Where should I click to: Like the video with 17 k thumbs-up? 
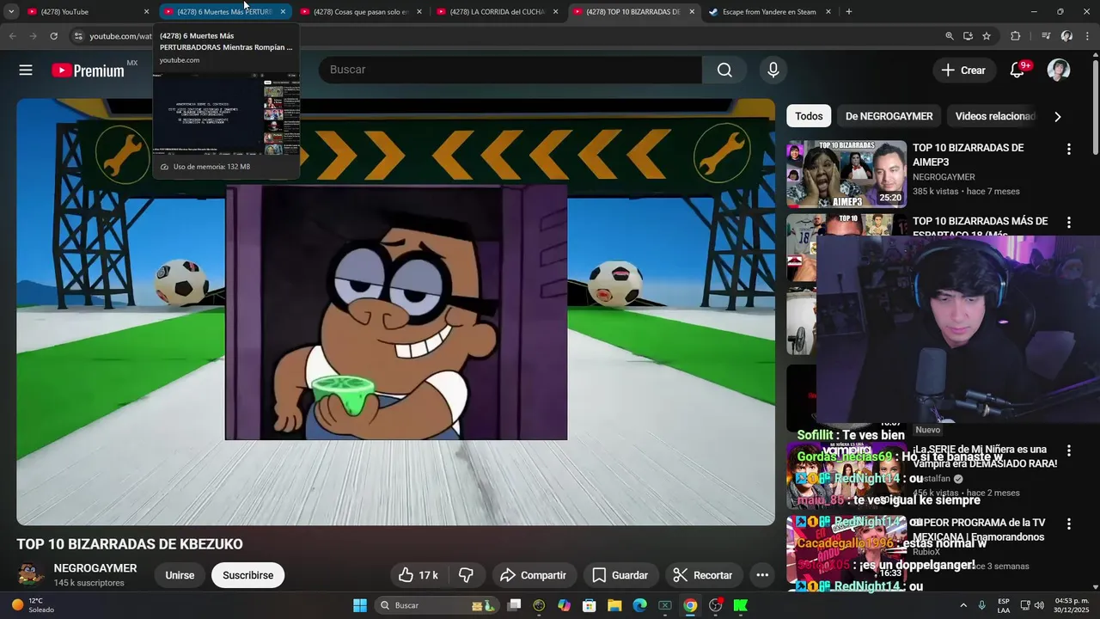click(419, 575)
